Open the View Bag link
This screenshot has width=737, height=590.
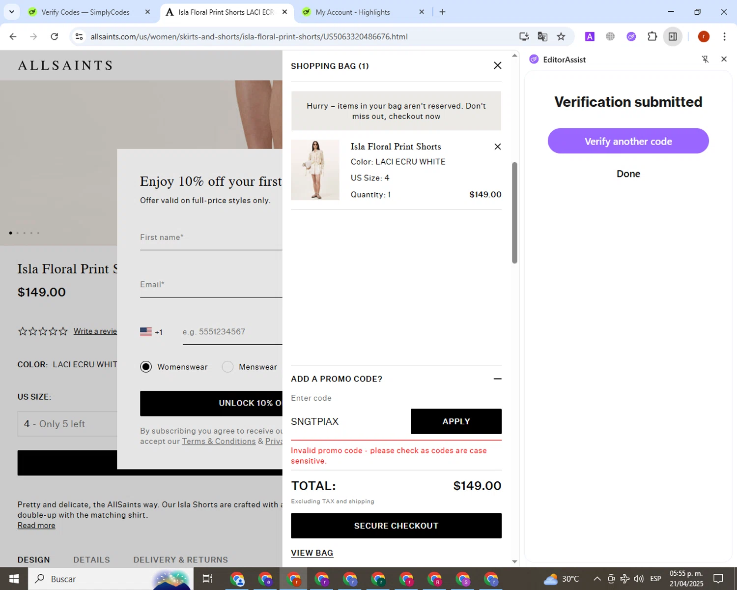pos(312,553)
